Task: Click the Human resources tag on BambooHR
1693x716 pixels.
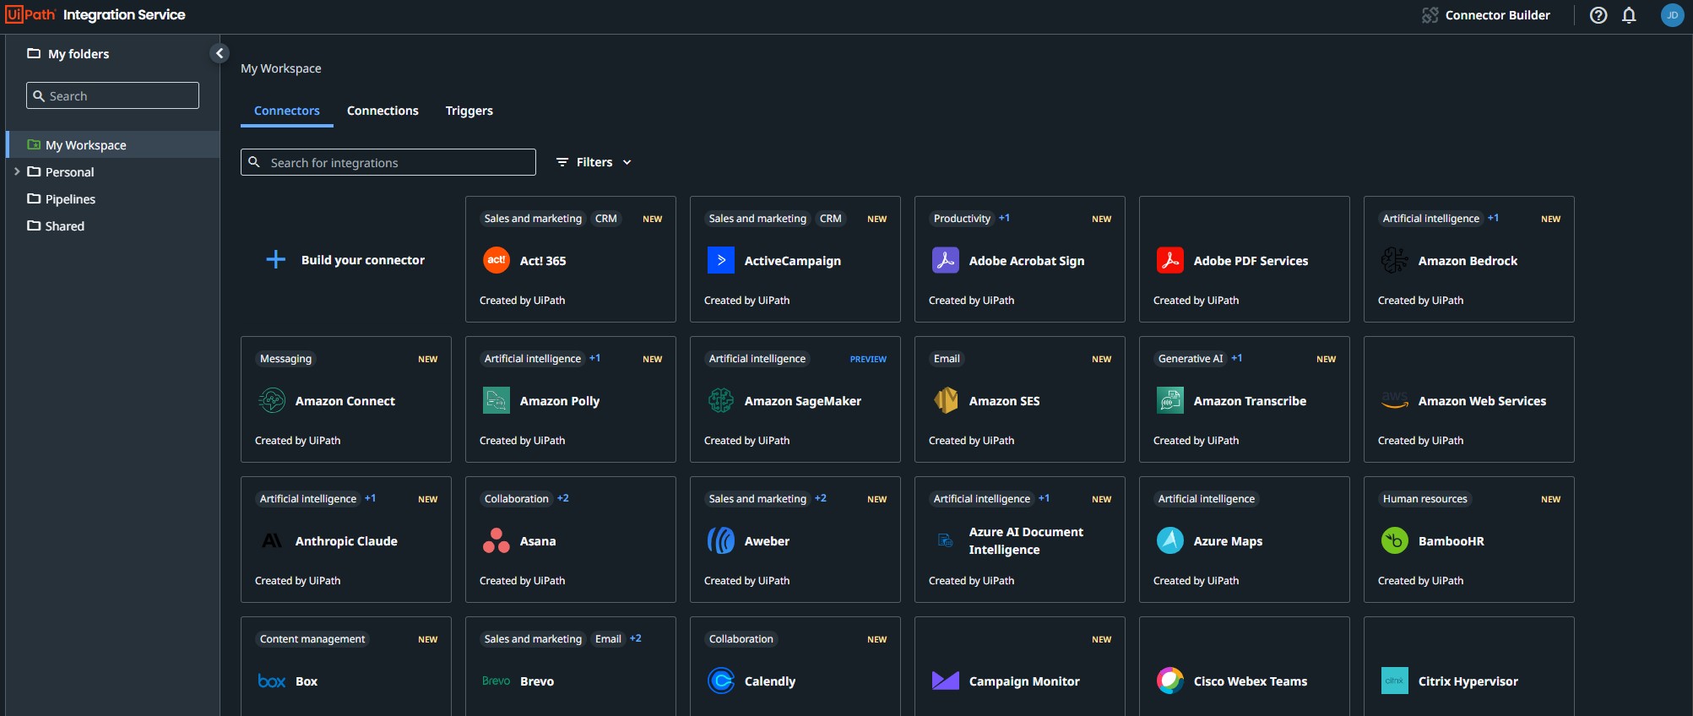Action: click(1425, 499)
